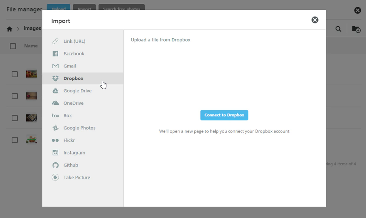The image size is (366, 218).
Task: Open first image thumbnail in file list
Action: coord(32,74)
